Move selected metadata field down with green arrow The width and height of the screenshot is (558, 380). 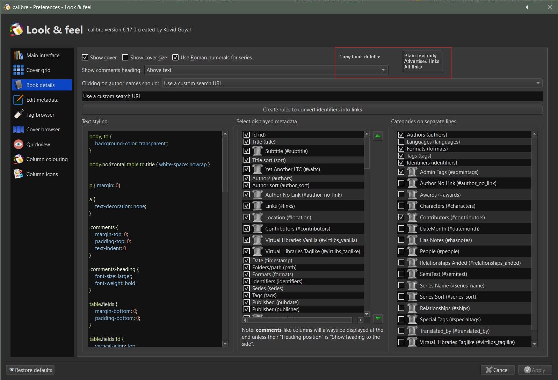378,319
